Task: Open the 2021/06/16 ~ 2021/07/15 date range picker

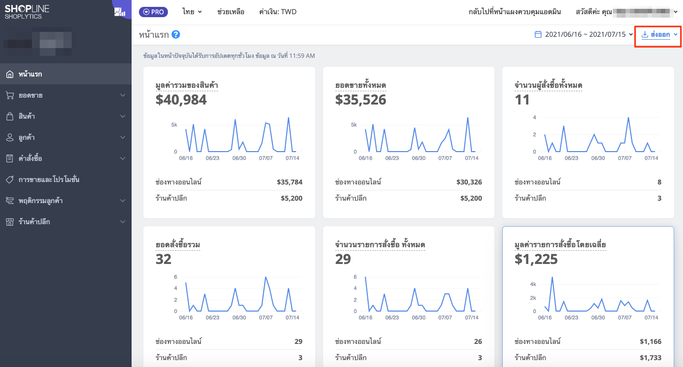Action: click(x=584, y=34)
